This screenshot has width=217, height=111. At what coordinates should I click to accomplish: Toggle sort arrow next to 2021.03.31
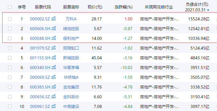[208, 10]
